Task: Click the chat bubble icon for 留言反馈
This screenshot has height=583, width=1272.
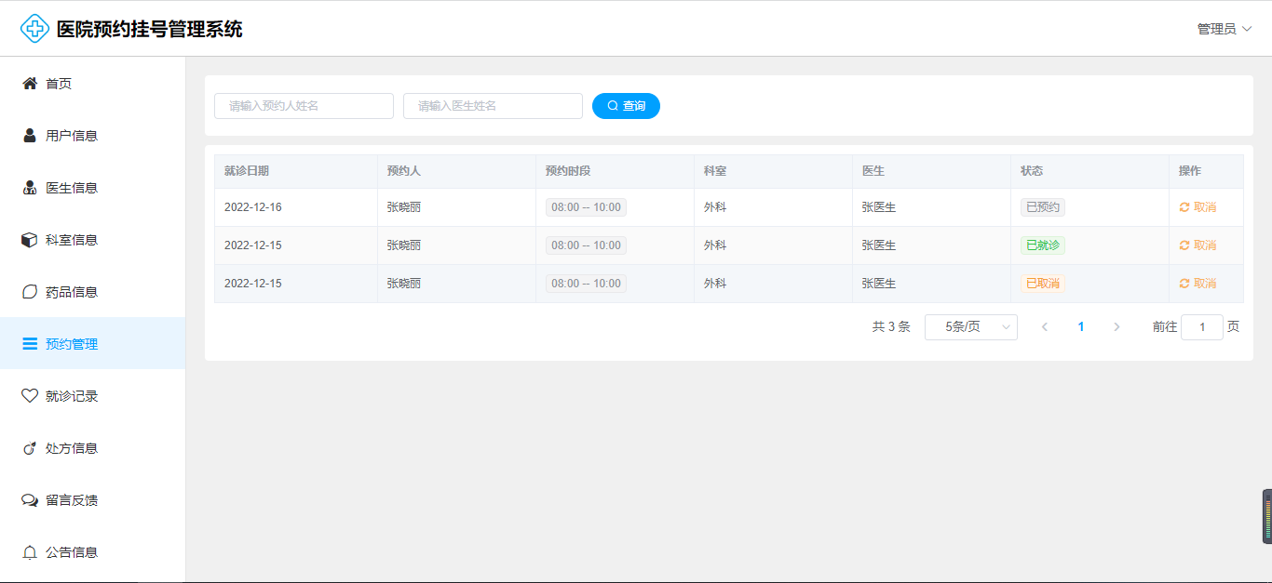Action: click(30, 500)
